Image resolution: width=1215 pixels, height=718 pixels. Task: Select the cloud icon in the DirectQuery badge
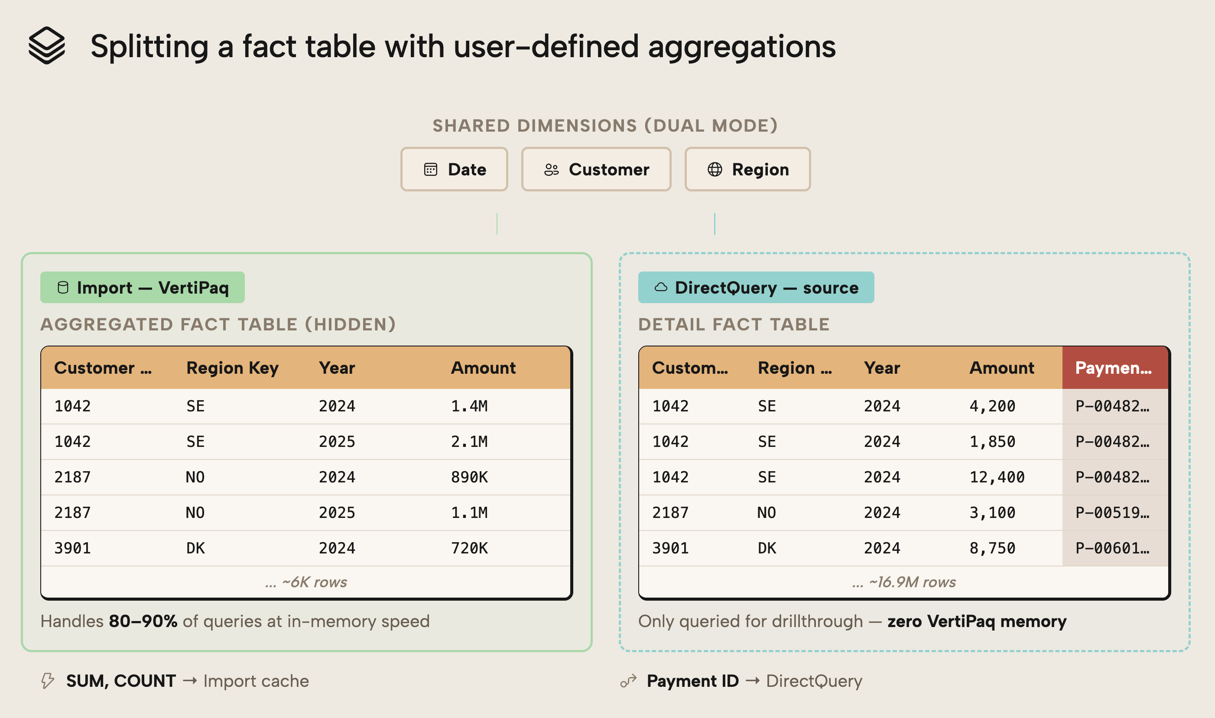[x=661, y=288]
